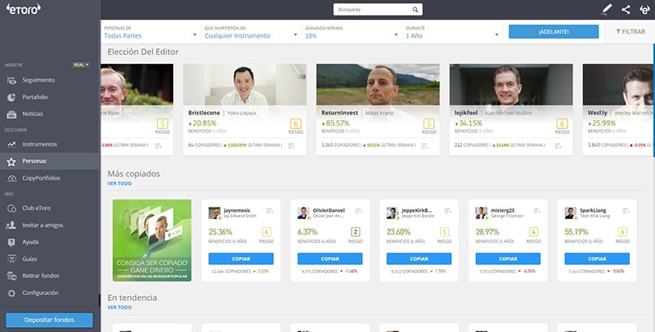Click the CopyPortfolios icon
Screen dimensions: 655x332
coord(11,178)
